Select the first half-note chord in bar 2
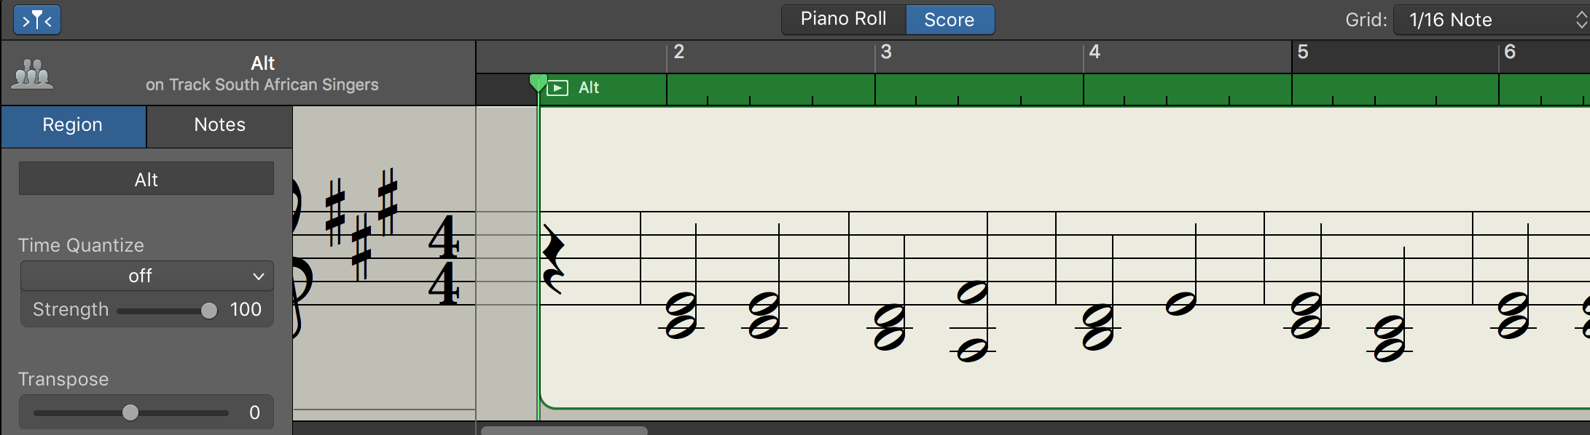1590x435 pixels. pyautogui.click(x=681, y=315)
